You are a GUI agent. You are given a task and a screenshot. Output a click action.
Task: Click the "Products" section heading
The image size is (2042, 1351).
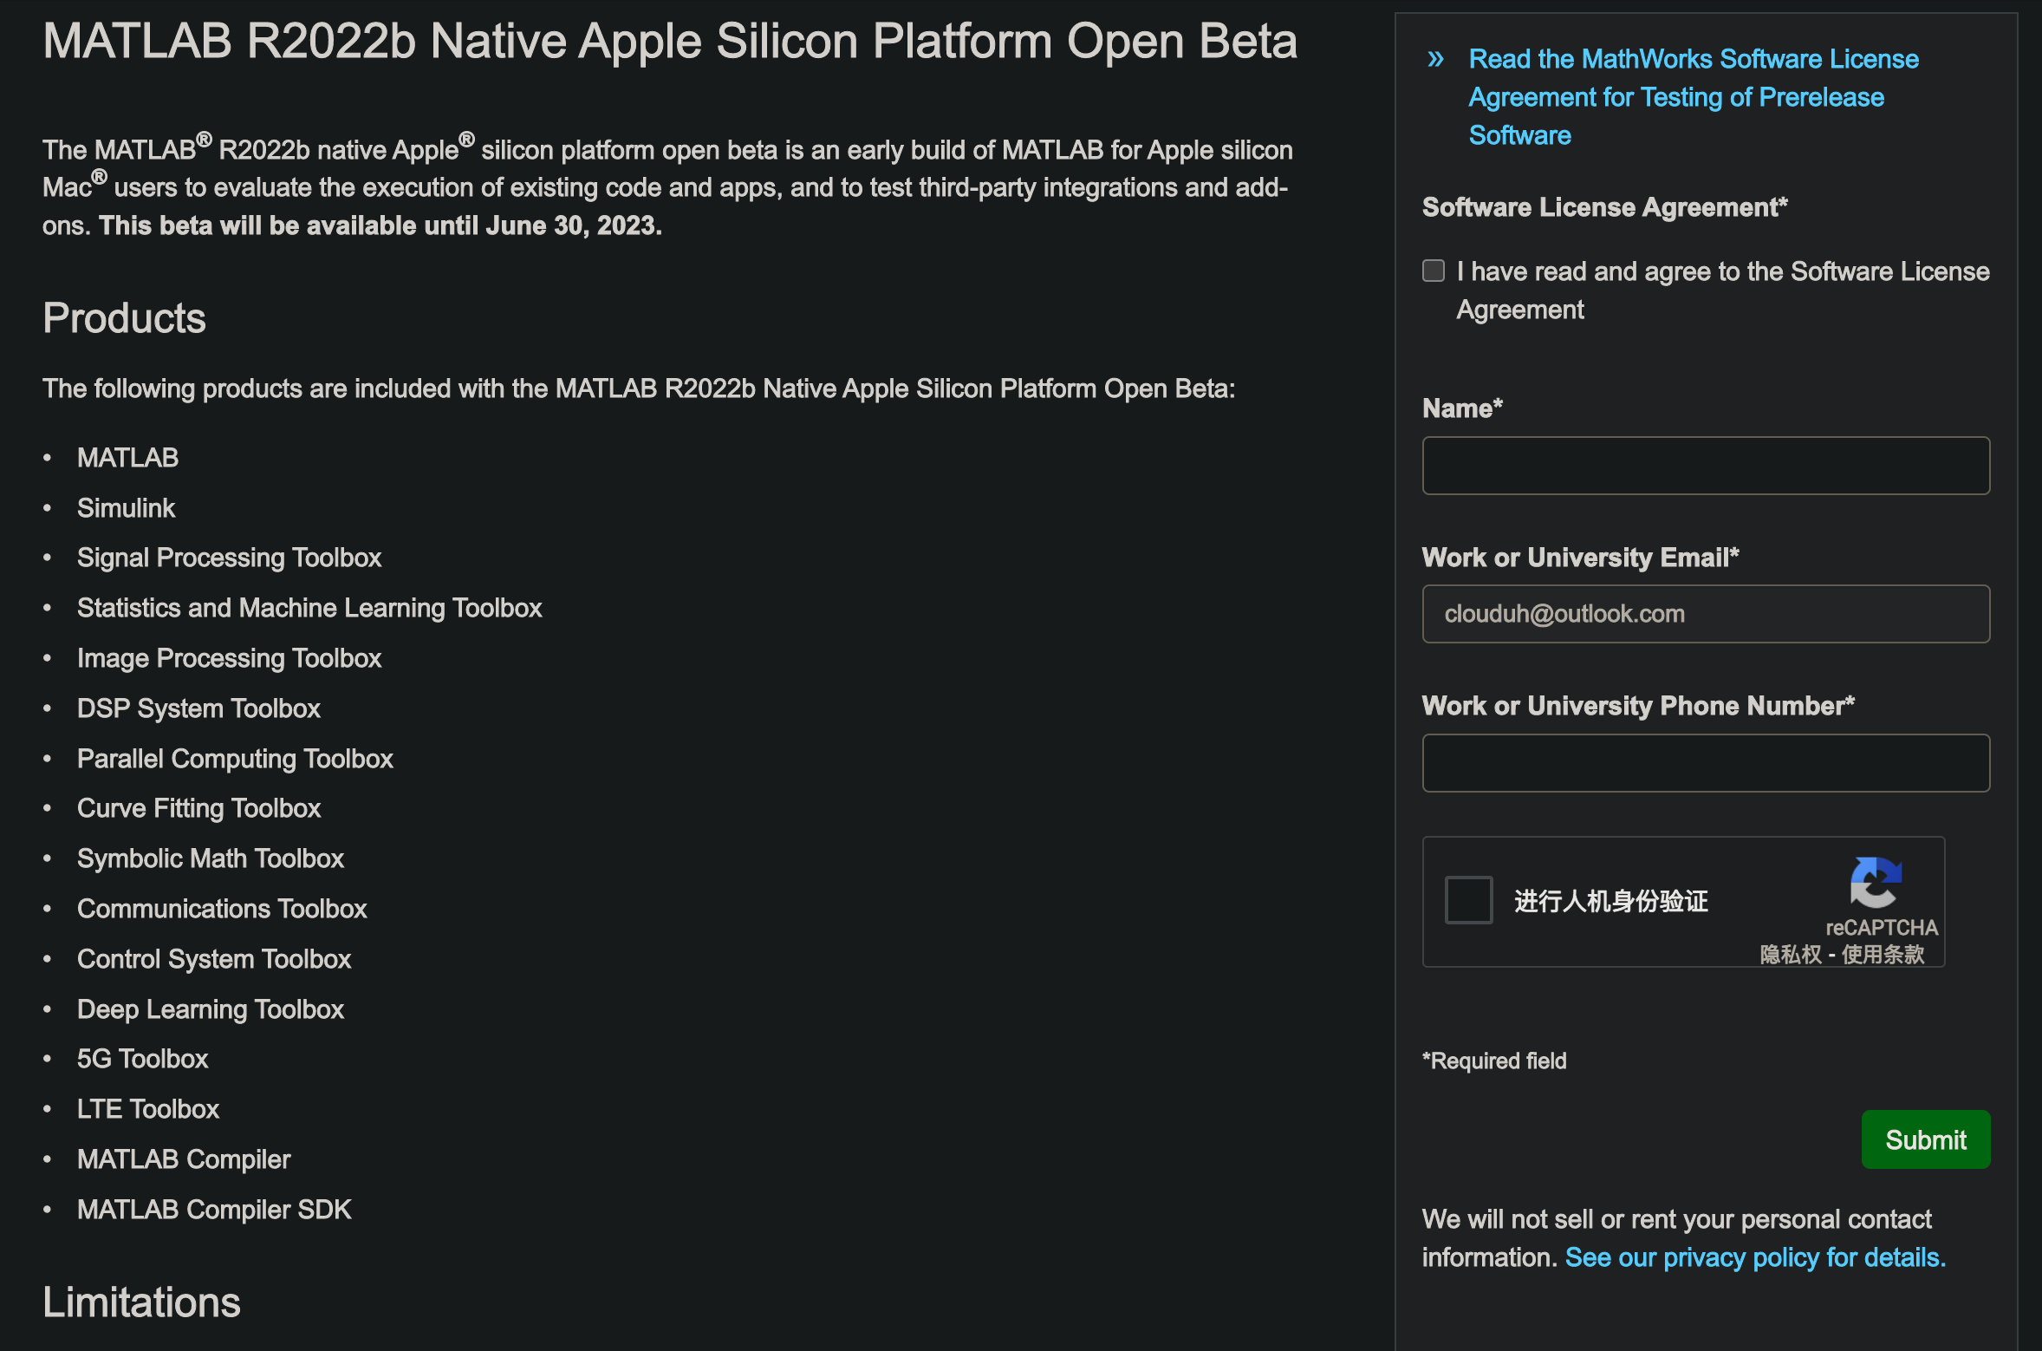click(125, 318)
